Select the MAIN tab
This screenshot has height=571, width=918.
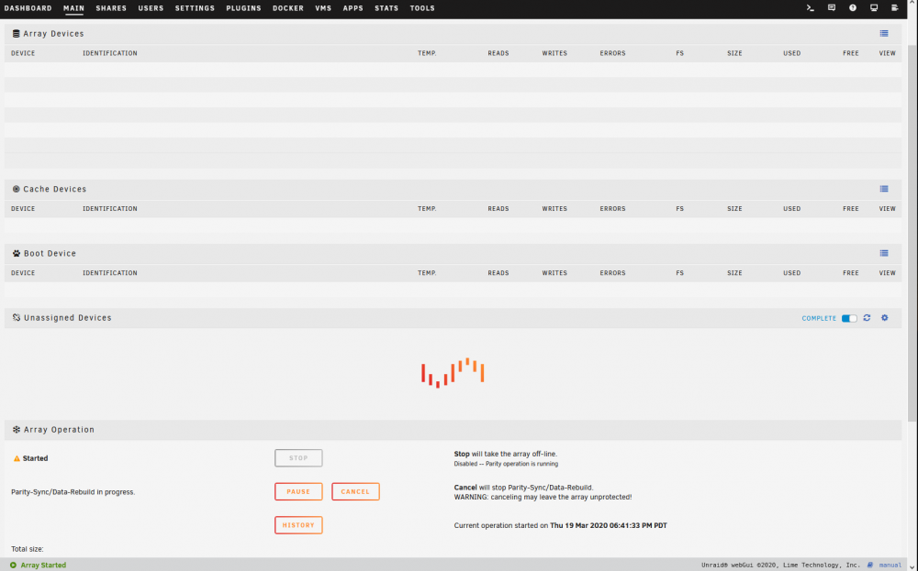click(x=73, y=8)
